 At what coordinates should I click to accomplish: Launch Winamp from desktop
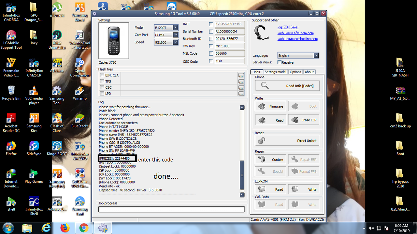click(80, 93)
